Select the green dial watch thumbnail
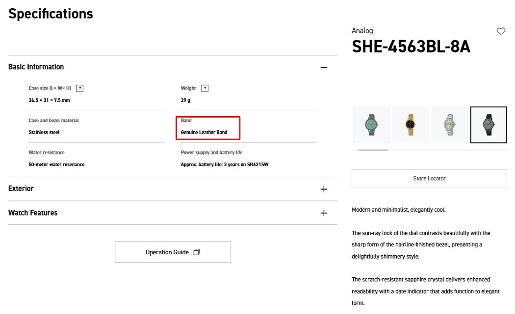Screen dimensions: 515x314 [371, 125]
